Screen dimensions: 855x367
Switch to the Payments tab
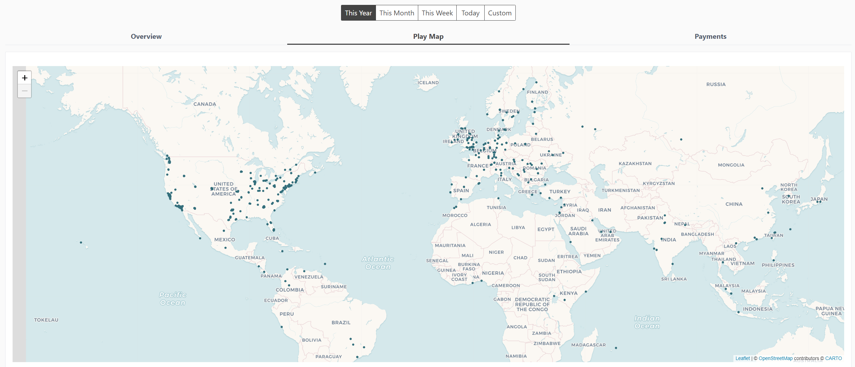710,36
